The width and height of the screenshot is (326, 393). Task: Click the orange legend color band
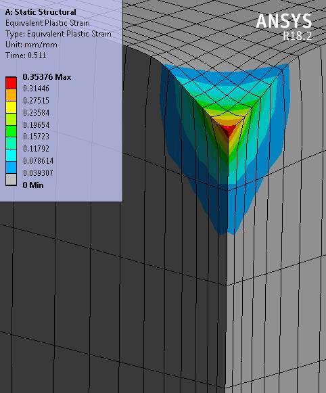(11, 95)
